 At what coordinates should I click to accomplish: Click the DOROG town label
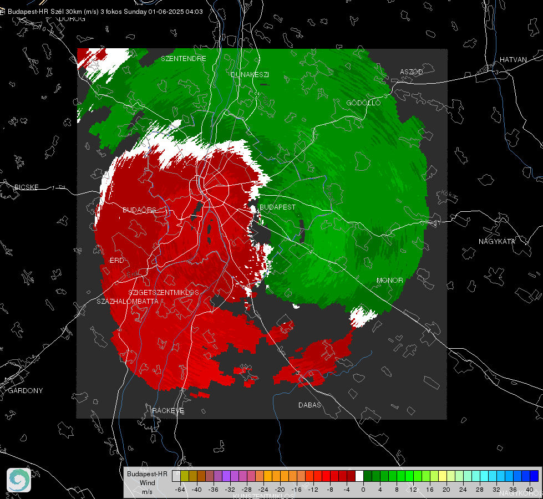point(72,19)
